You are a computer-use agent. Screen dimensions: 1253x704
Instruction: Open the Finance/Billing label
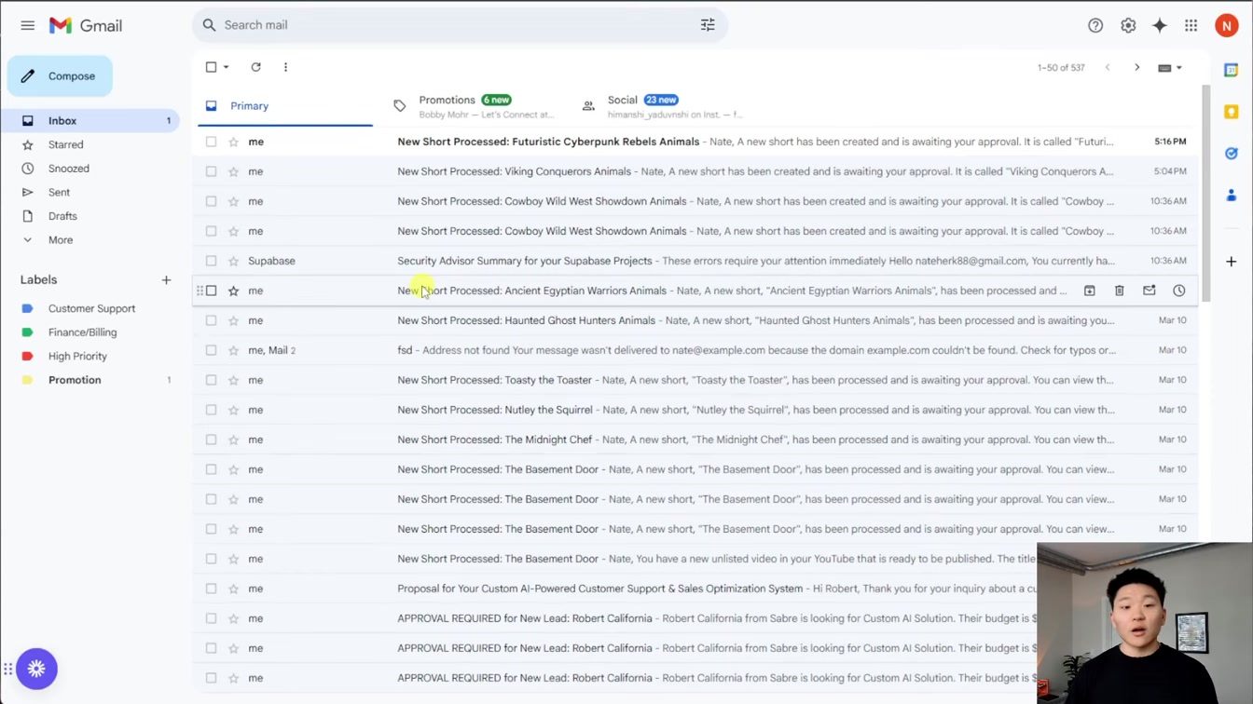click(x=82, y=332)
